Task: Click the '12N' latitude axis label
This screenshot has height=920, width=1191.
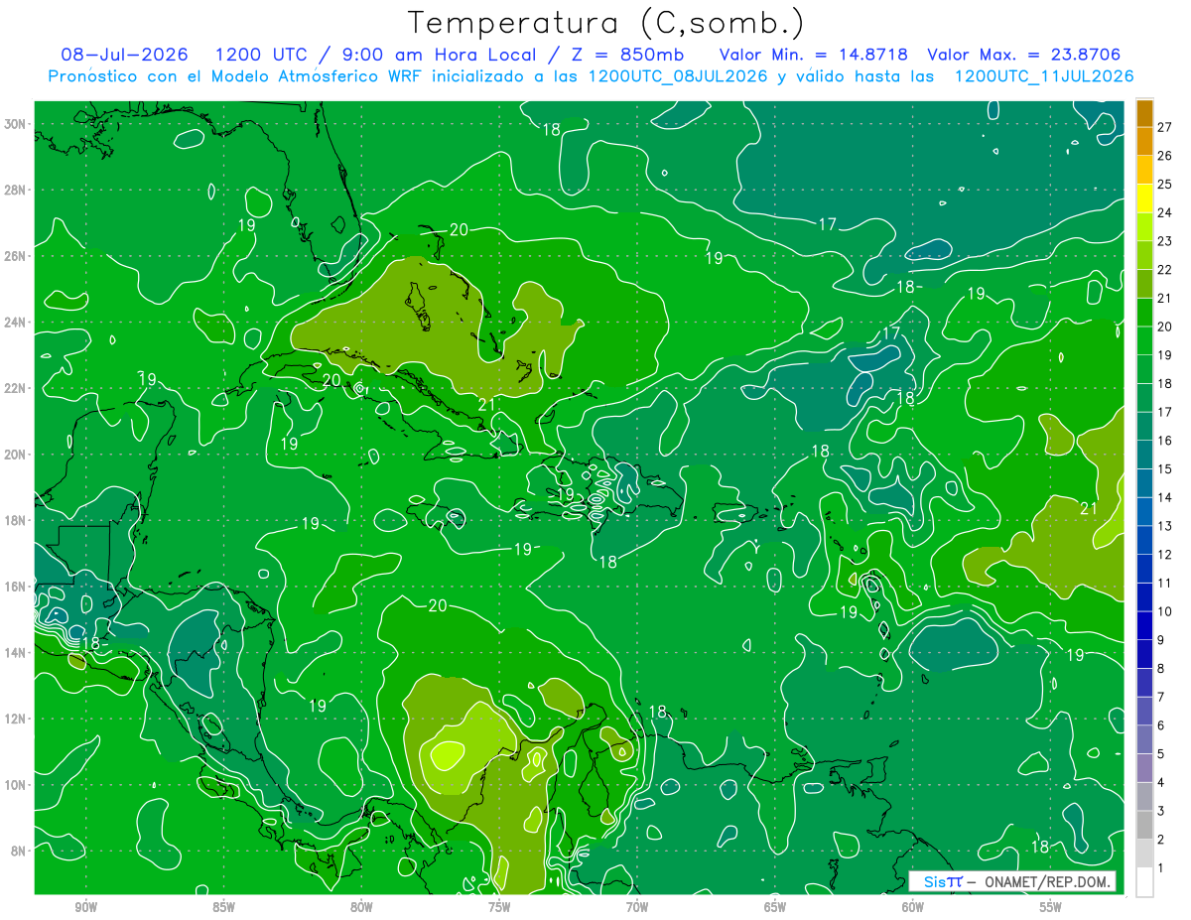Action: point(15,719)
